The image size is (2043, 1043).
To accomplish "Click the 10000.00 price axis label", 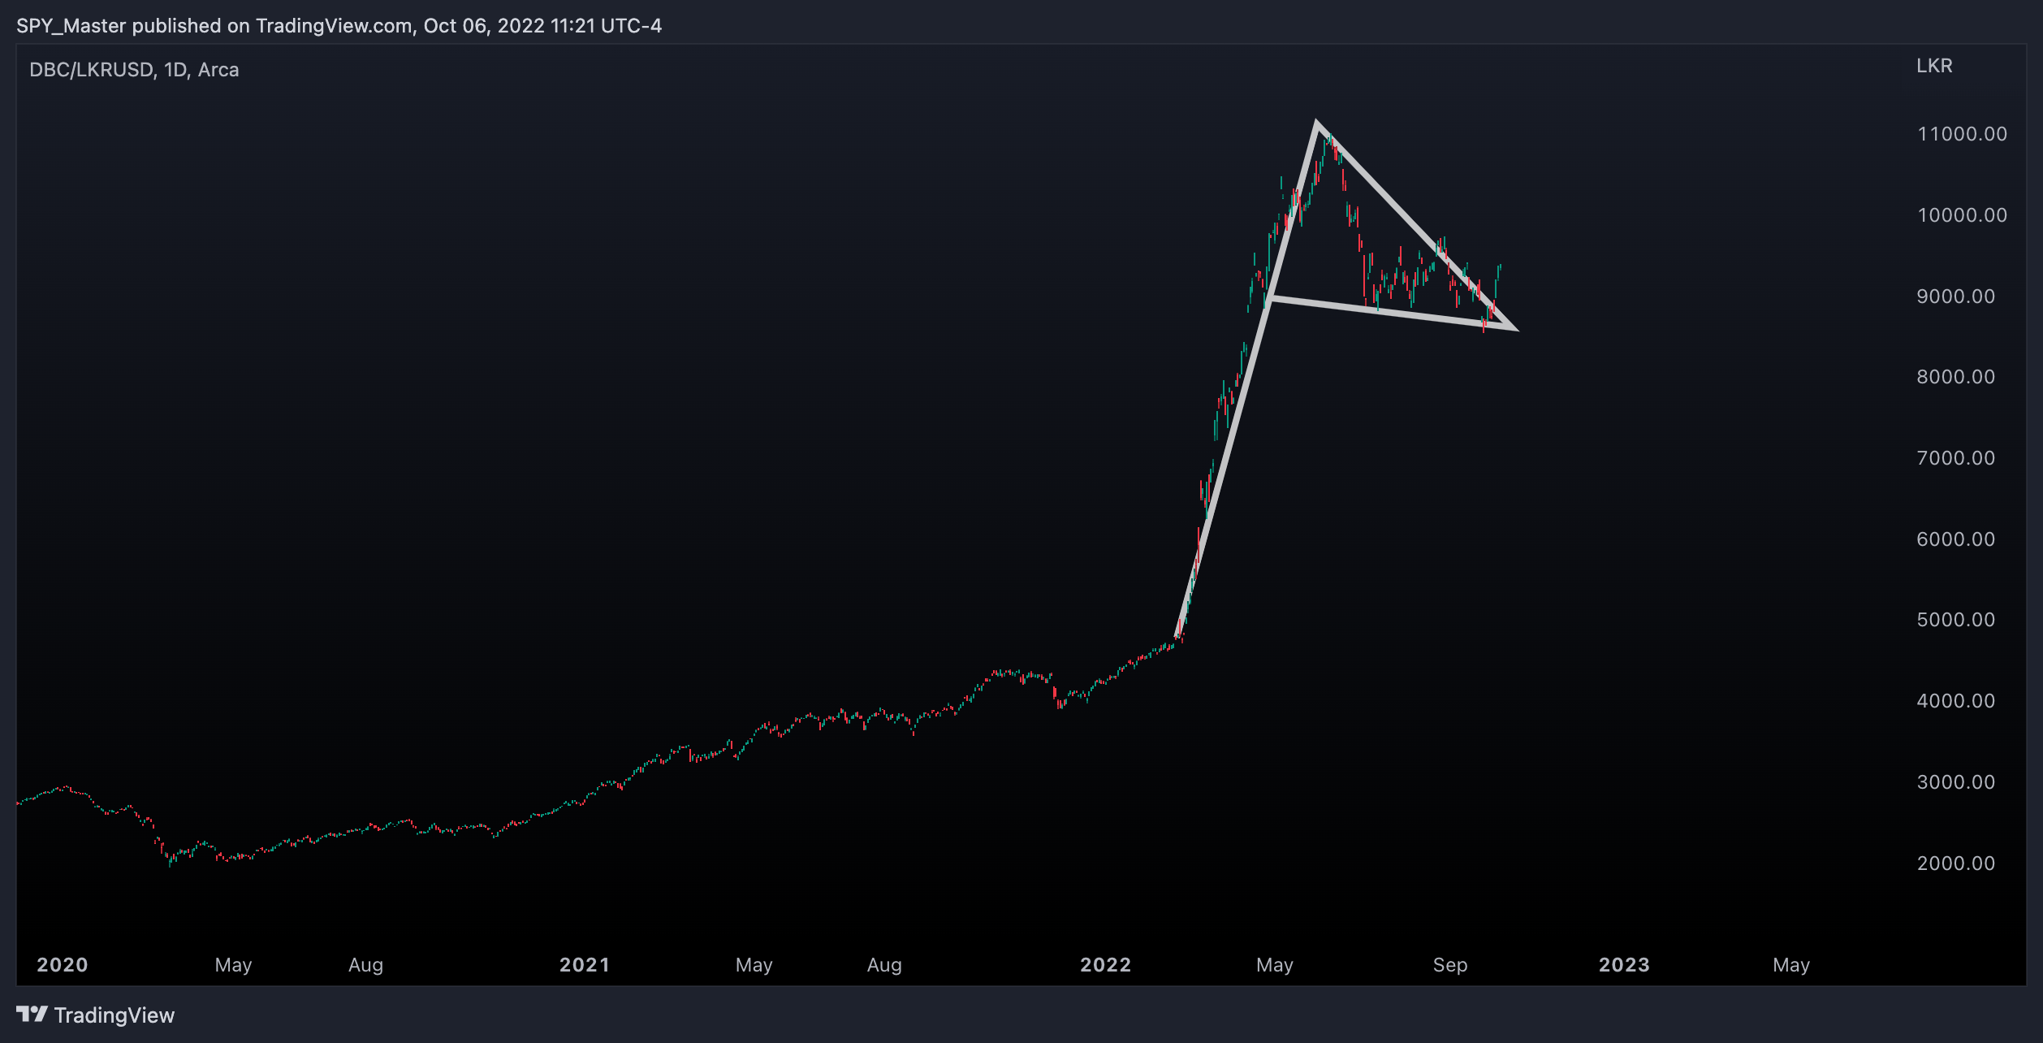I will pos(1962,215).
